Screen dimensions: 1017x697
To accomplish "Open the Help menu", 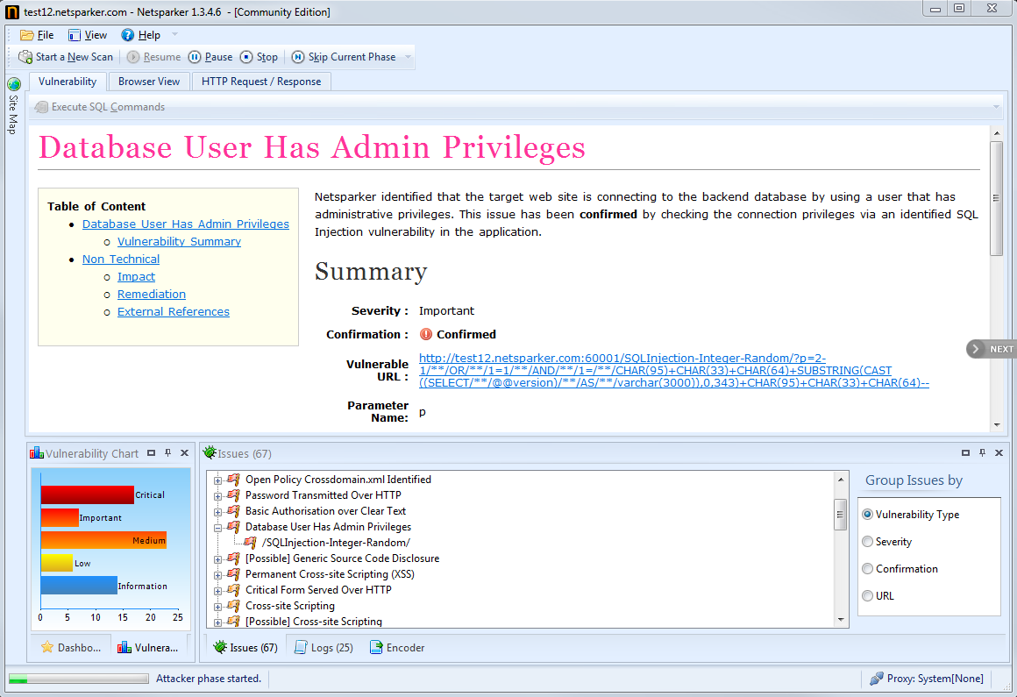I will click(141, 35).
